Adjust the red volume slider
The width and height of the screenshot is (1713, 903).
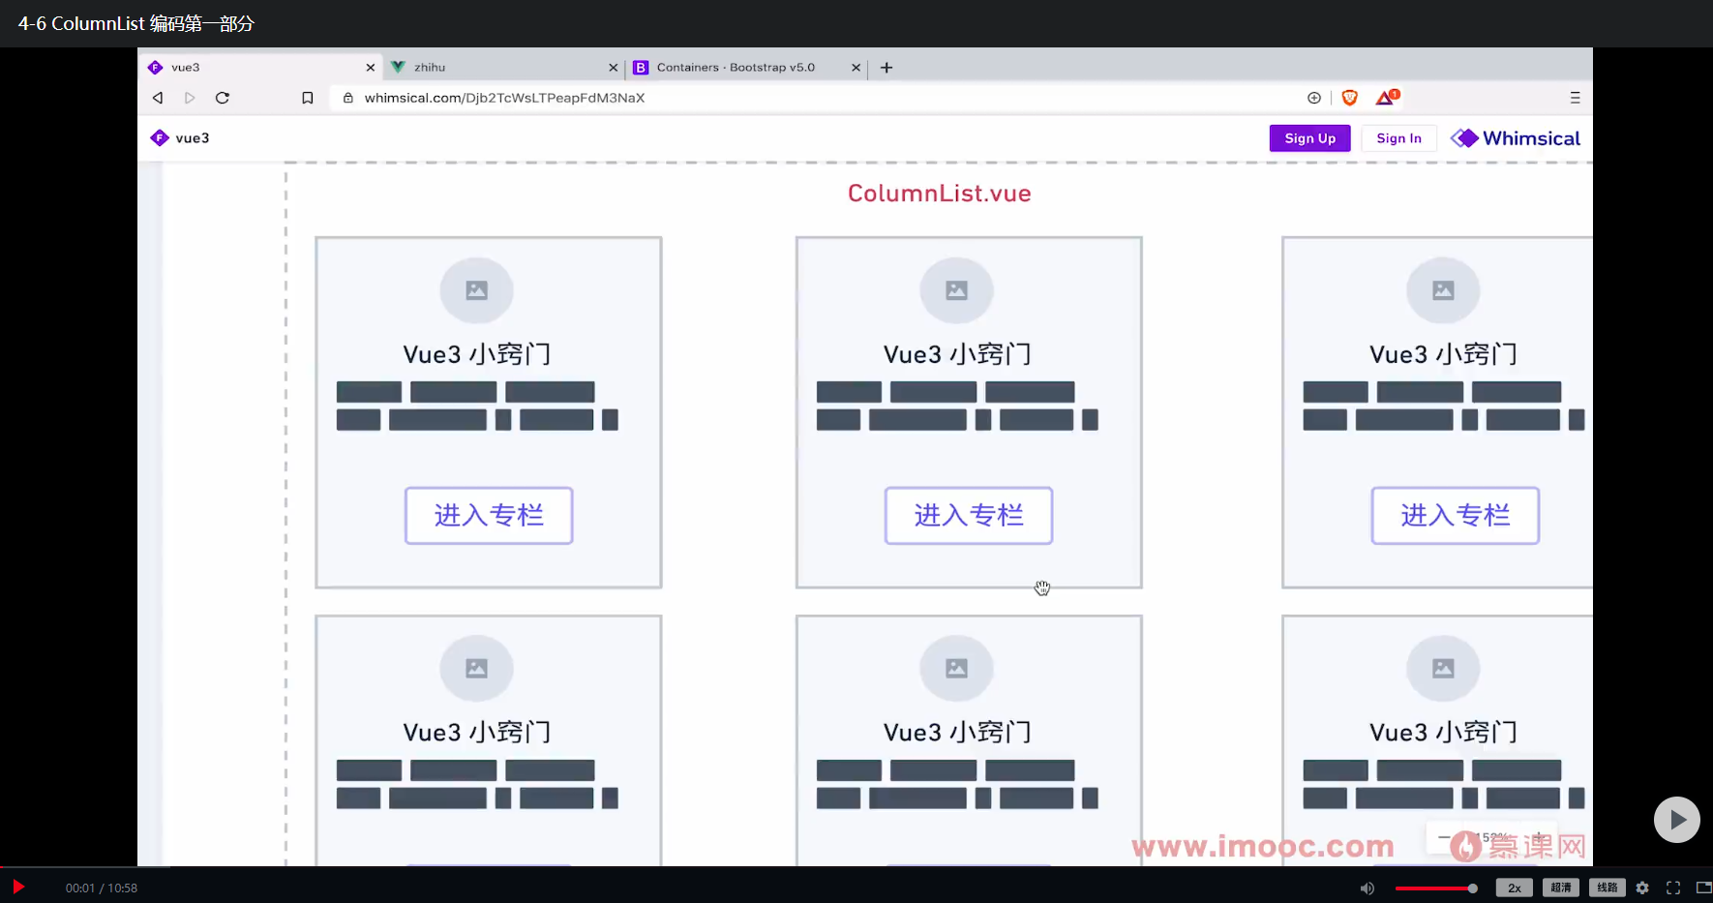coord(1436,888)
